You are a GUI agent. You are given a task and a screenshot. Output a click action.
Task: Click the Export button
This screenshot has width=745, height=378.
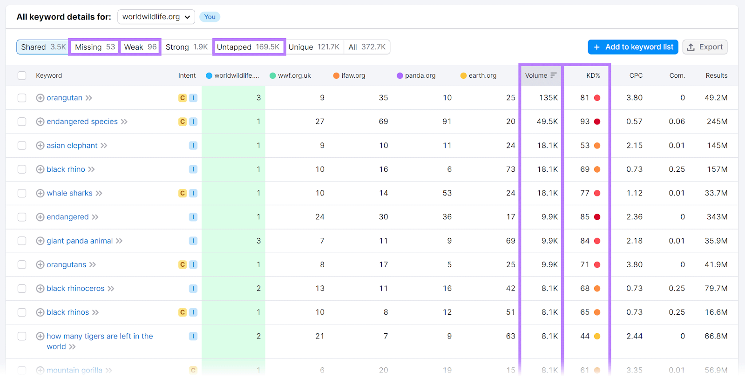pyautogui.click(x=704, y=47)
